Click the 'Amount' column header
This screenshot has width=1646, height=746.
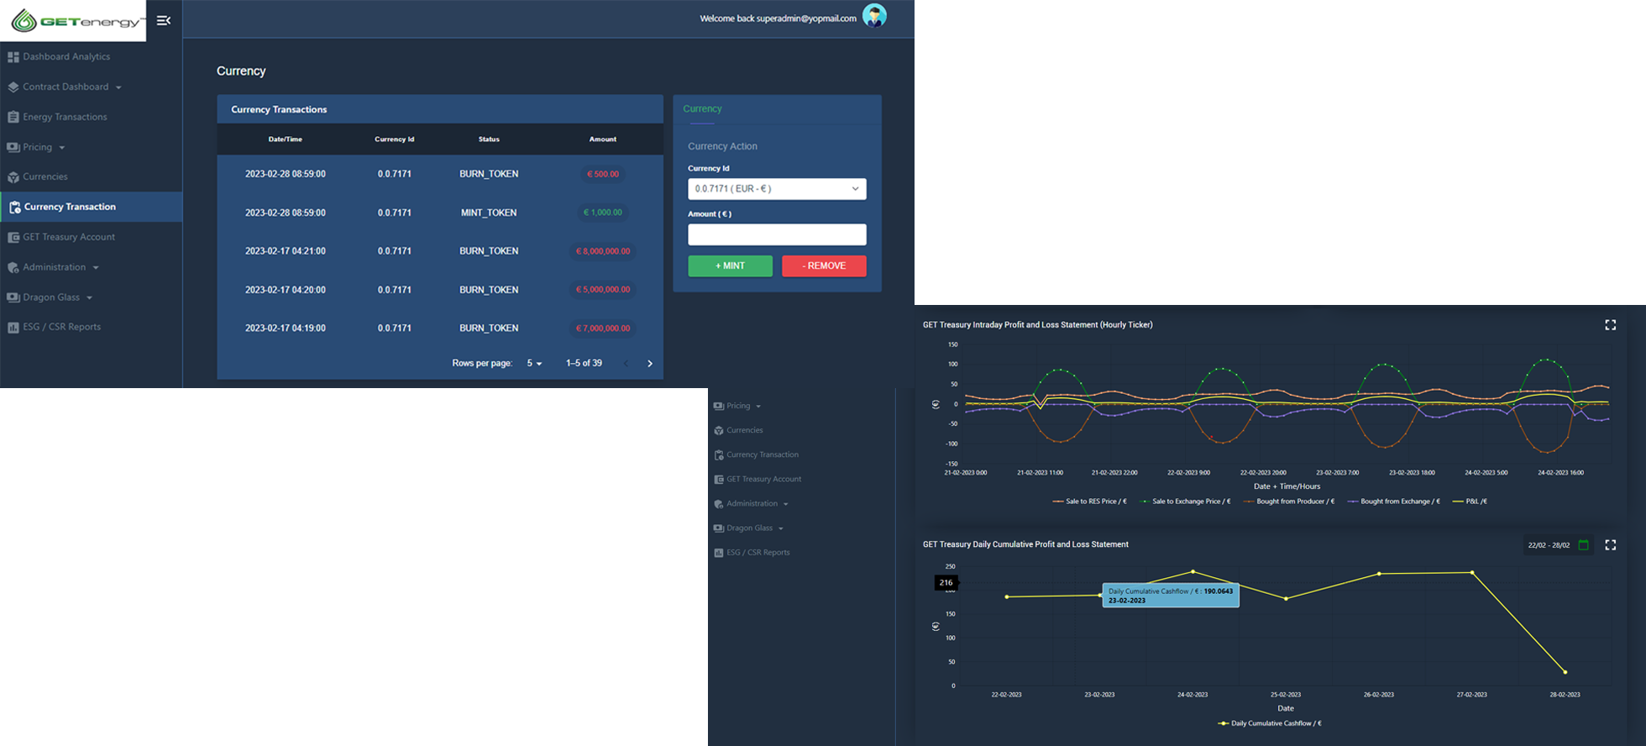pyautogui.click(x=603, y=139)
